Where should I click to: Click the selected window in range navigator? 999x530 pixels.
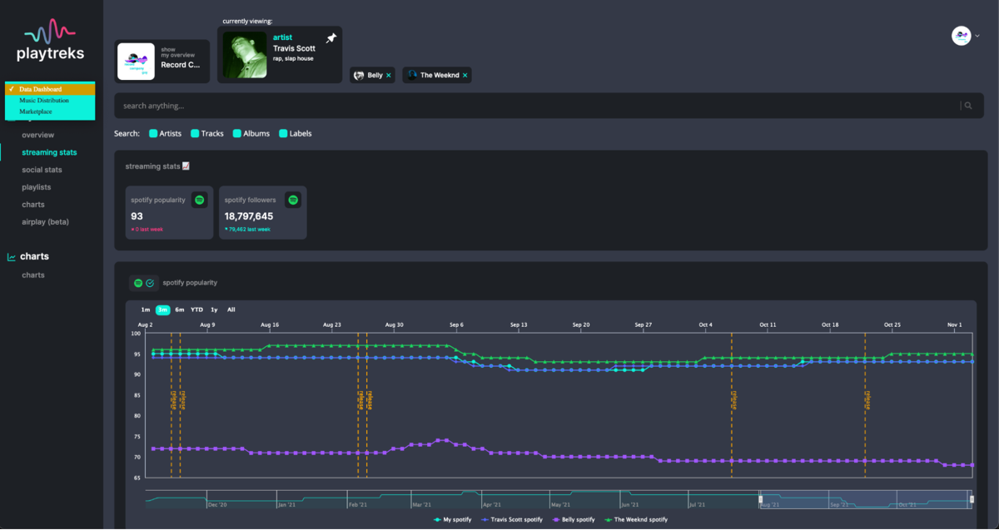865,499
